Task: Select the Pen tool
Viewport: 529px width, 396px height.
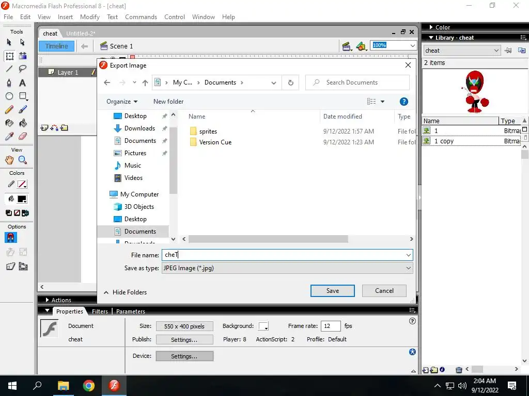Action: coord(9,83)
